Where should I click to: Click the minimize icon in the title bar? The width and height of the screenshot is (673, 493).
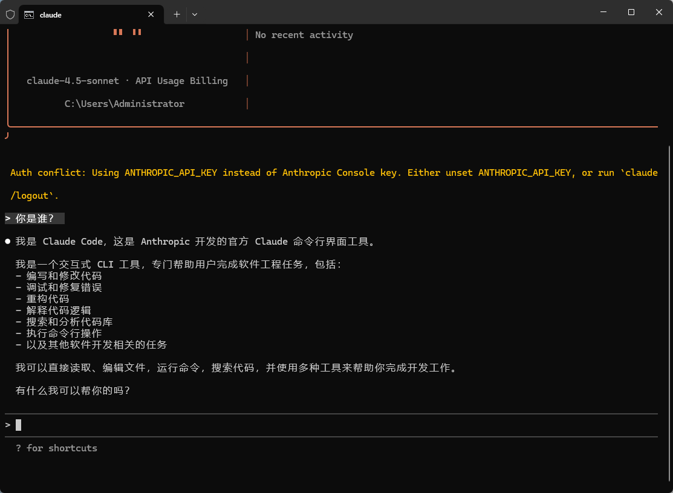[603, 12]
